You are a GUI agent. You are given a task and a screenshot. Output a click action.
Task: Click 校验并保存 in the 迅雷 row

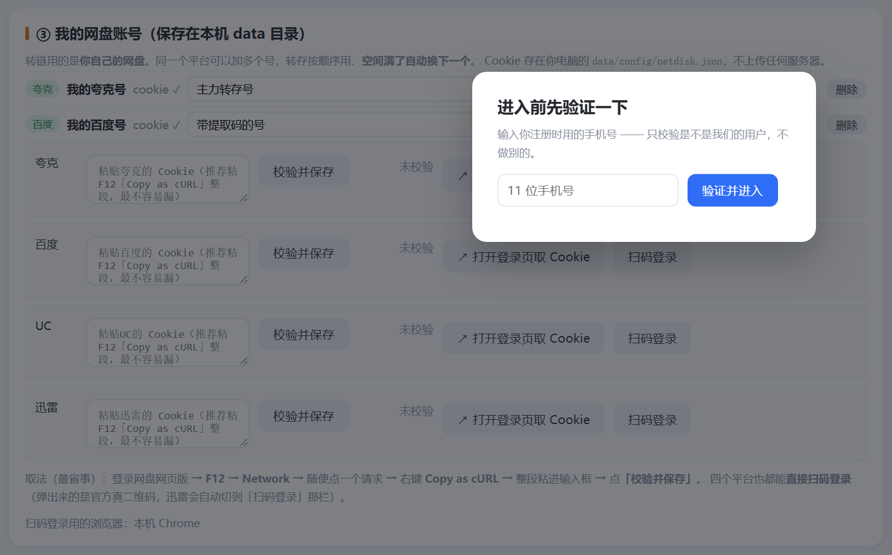tap(303, 416)
